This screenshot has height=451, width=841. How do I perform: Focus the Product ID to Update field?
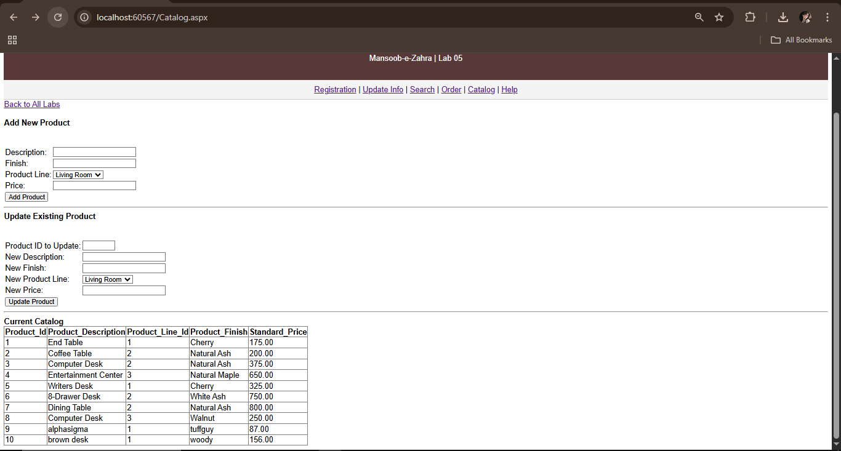[99, 245]
